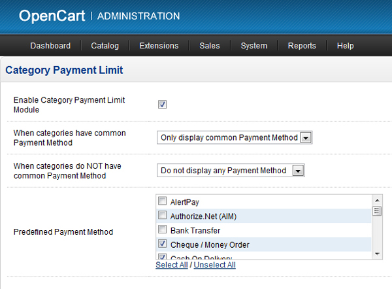Uncheck Cash On Delivery payment method
The height and width of the screenshot is (289, 392).
[163, 256]
